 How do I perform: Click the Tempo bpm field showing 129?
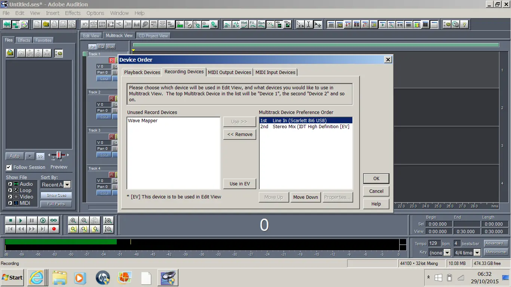pos(434,243)
